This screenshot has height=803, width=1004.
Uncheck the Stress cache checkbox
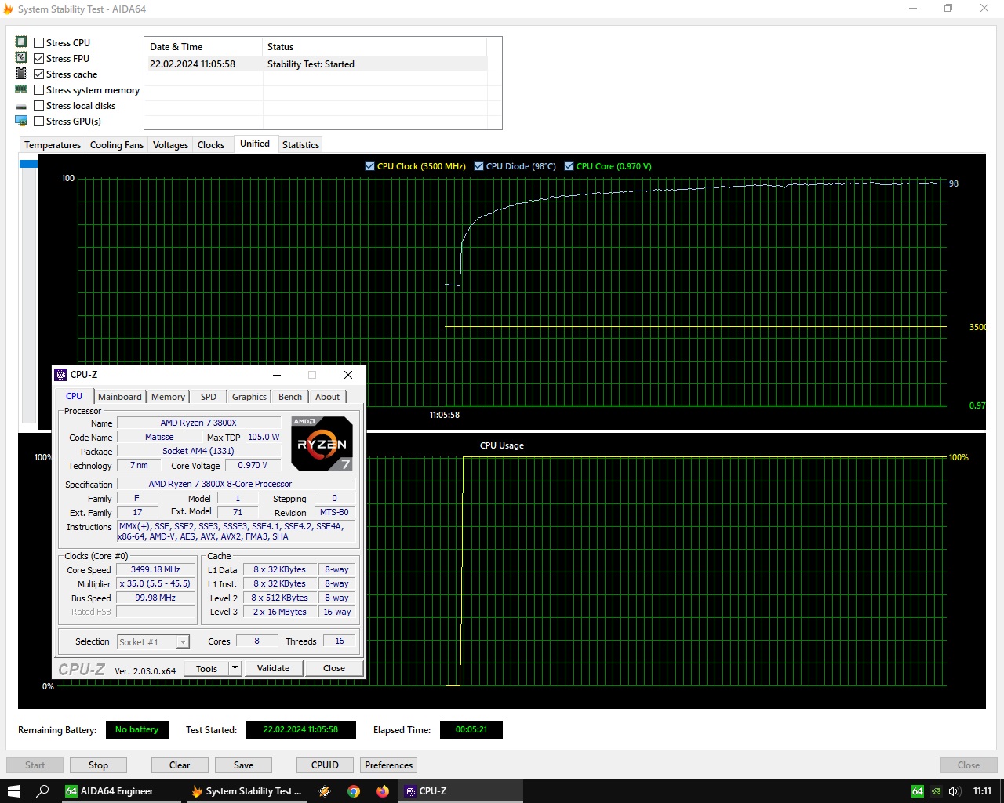[x=39, y=74]
